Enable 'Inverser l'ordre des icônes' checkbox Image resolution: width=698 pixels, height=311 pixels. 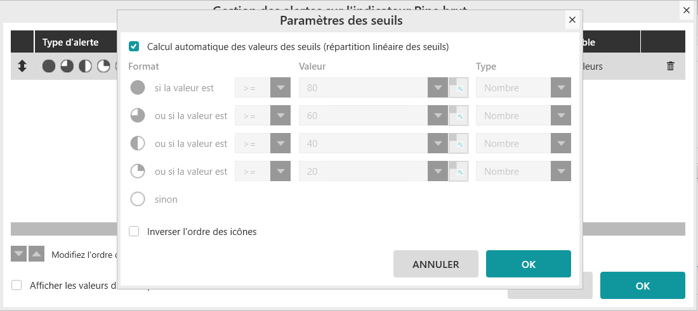pyautogui.click(x=134, y=231)
